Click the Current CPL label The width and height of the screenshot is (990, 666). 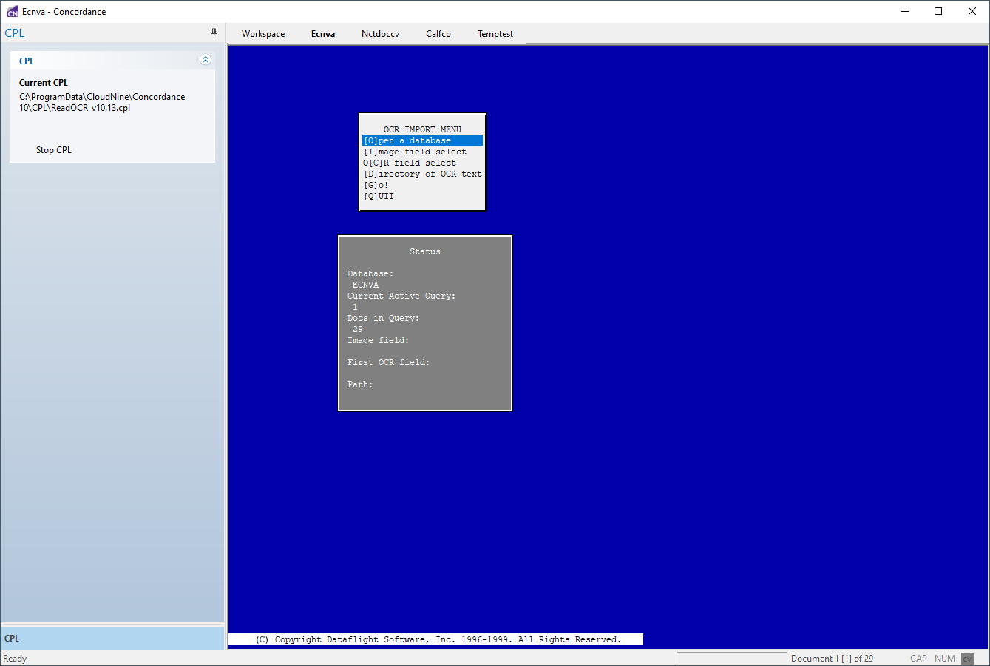click(x=44, y=83)
